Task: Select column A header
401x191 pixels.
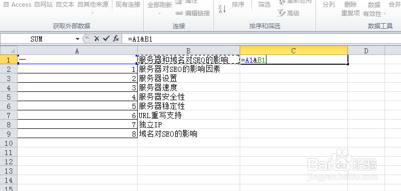Action: click(x=77, y=51)
